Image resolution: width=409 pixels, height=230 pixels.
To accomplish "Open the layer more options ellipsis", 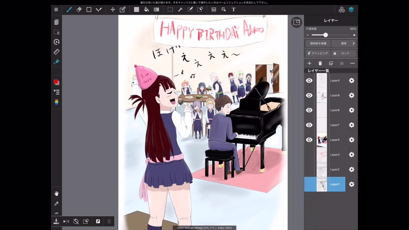I will [352, 63].
